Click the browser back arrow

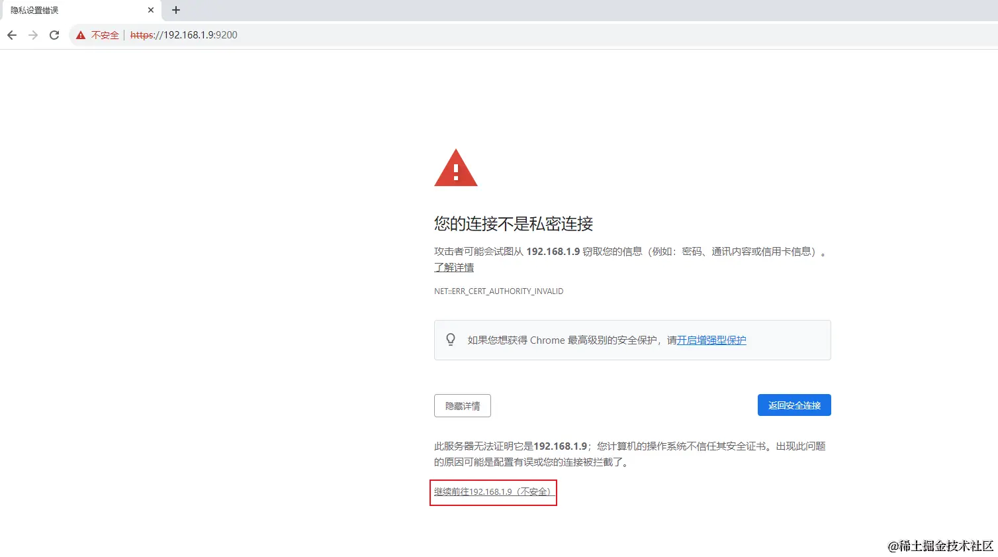12,35
